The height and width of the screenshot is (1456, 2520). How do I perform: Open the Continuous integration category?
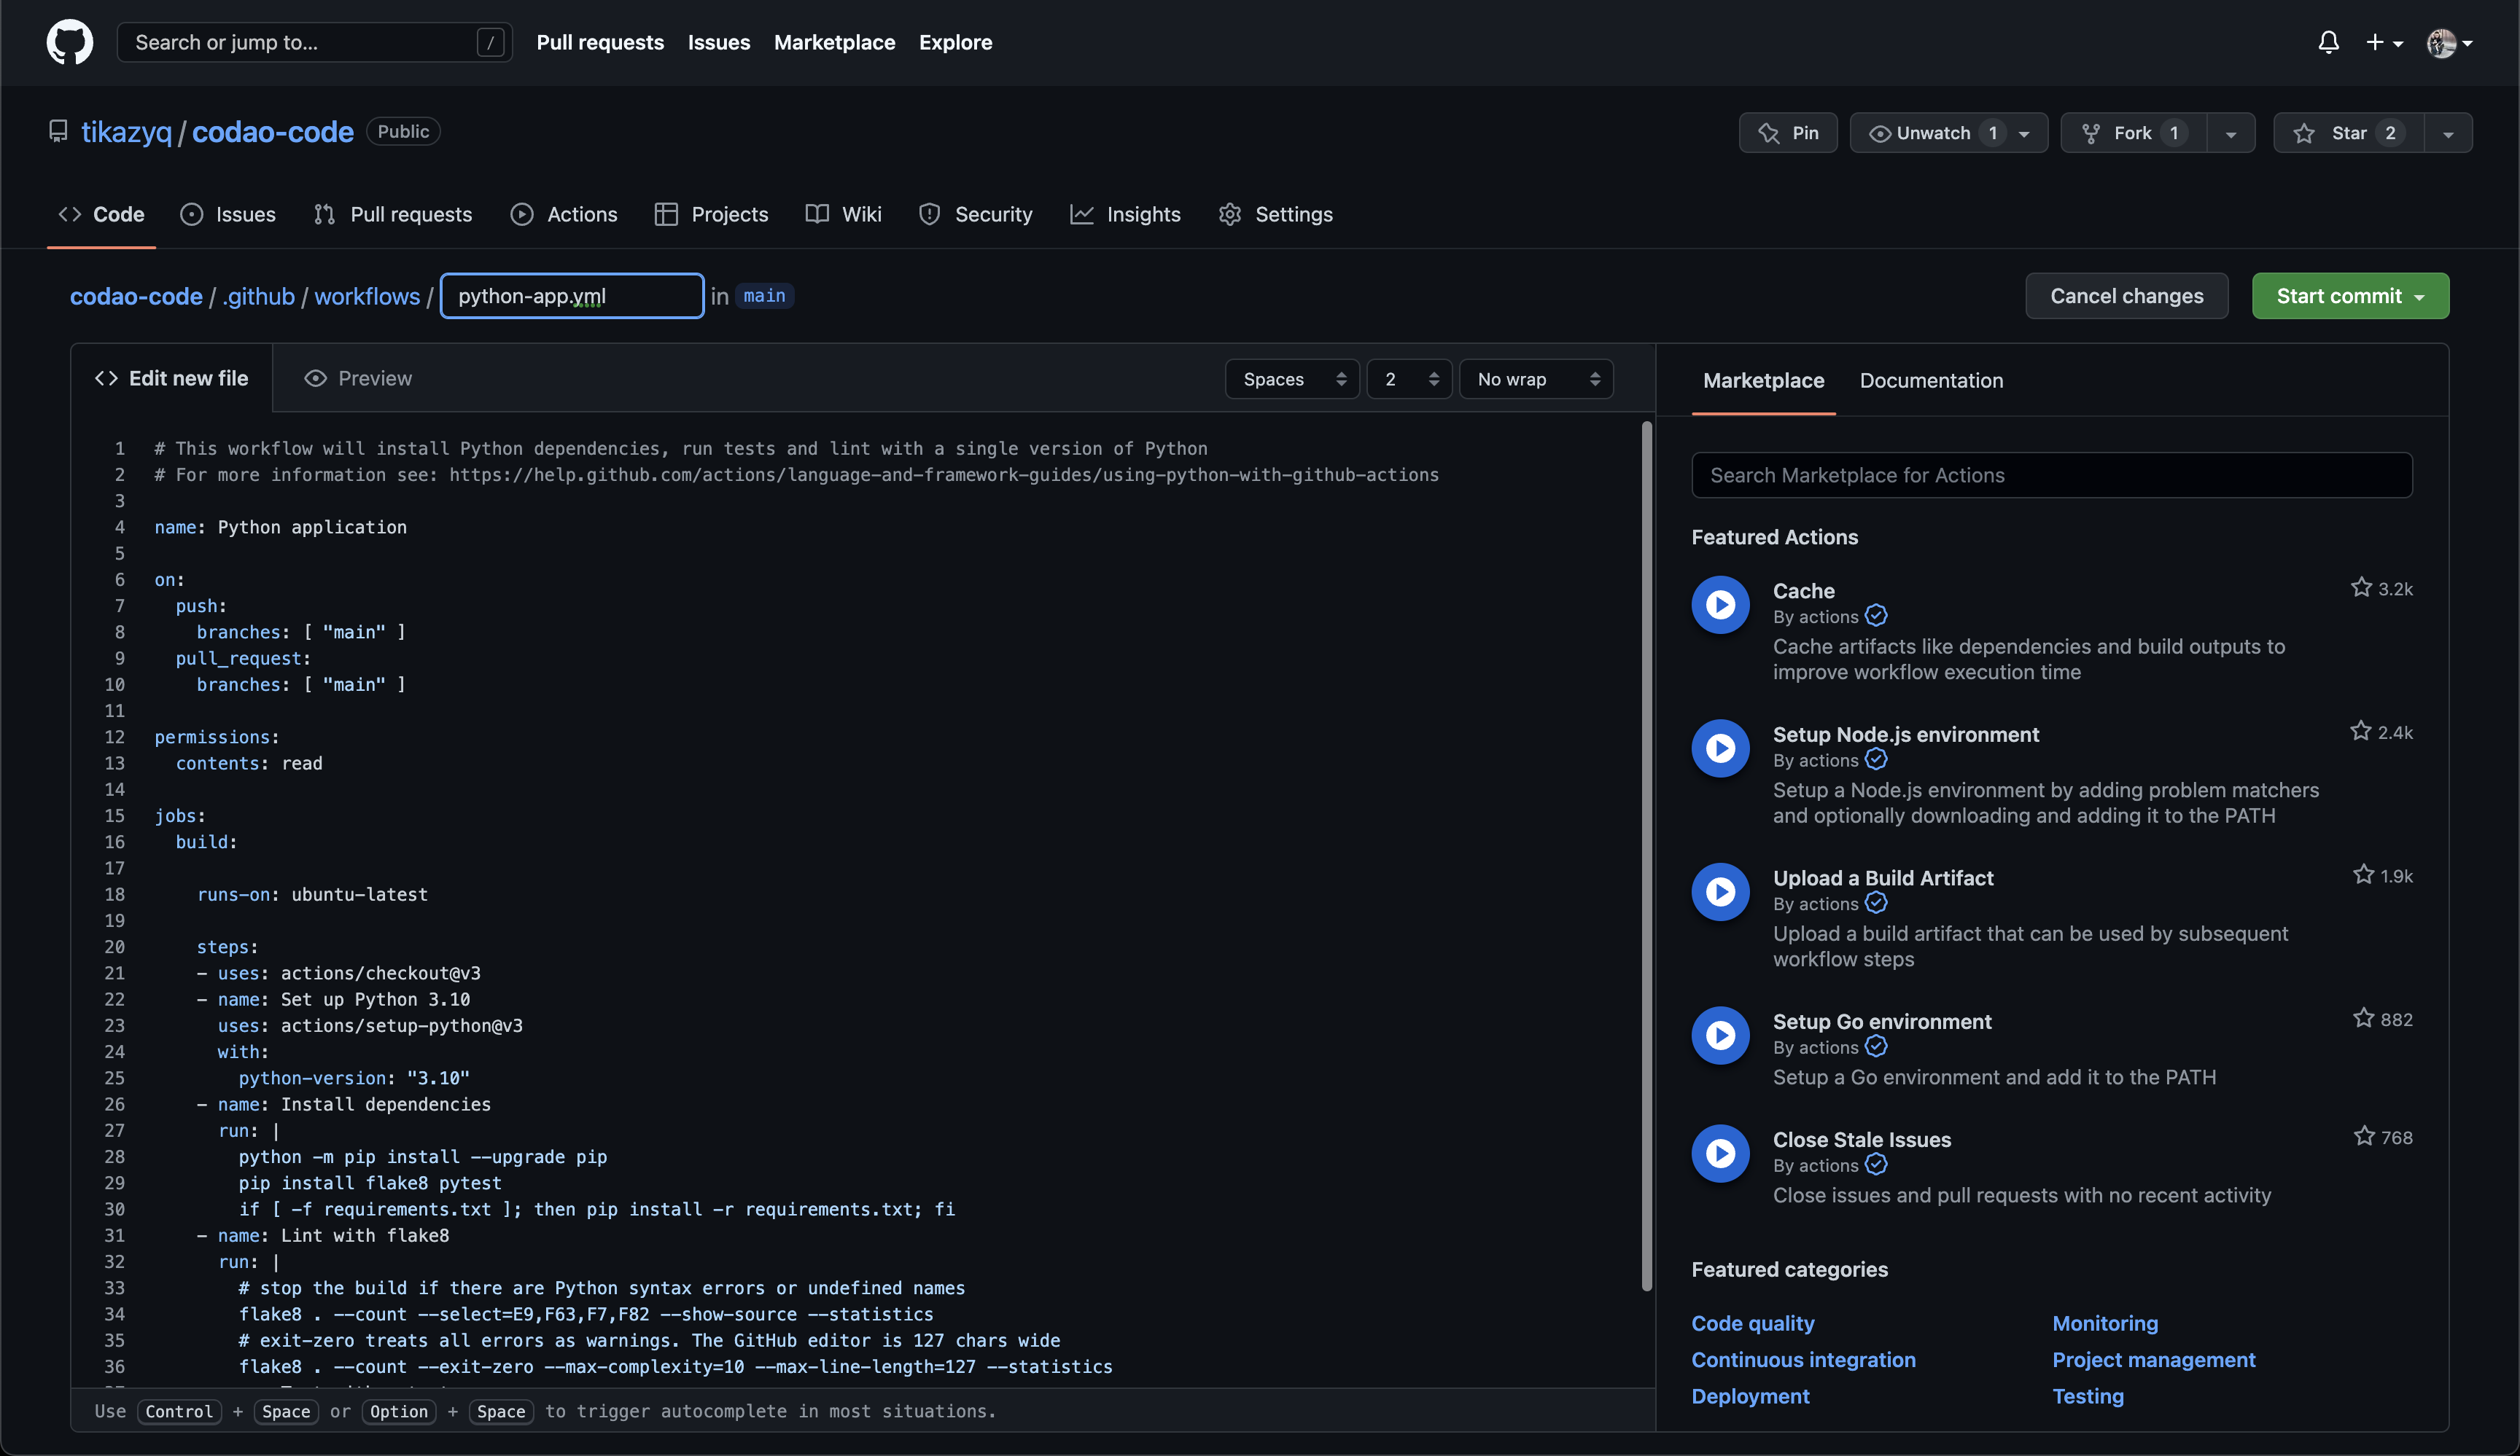[1803, 1359]
